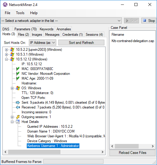Click Windows icon beside 10.5.2.2 [upwin2003]
157x165 pixels.
coord(12,50)
